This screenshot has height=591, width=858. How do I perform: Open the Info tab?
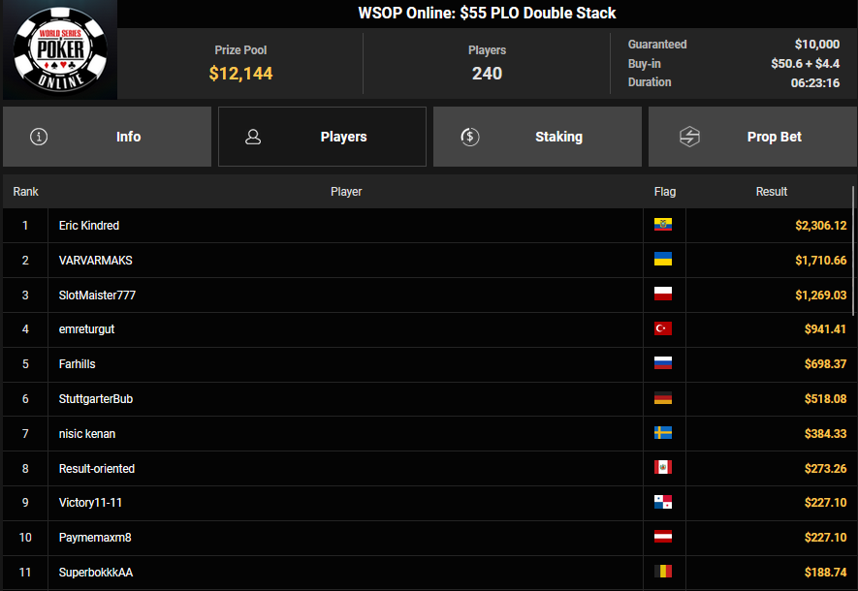pos(108,137)
